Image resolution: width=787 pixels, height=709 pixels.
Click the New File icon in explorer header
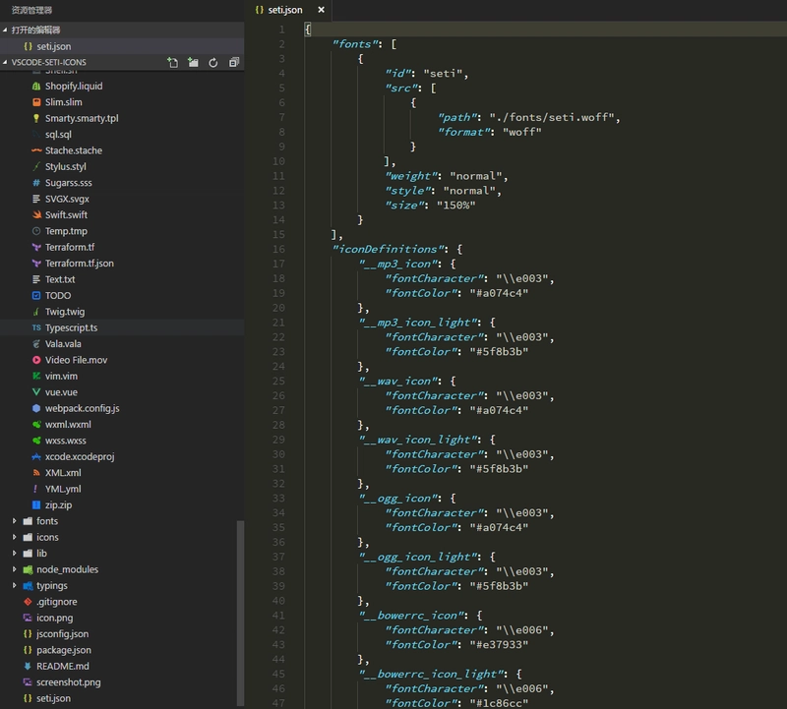pyautogui.click(x=173, y=62)
